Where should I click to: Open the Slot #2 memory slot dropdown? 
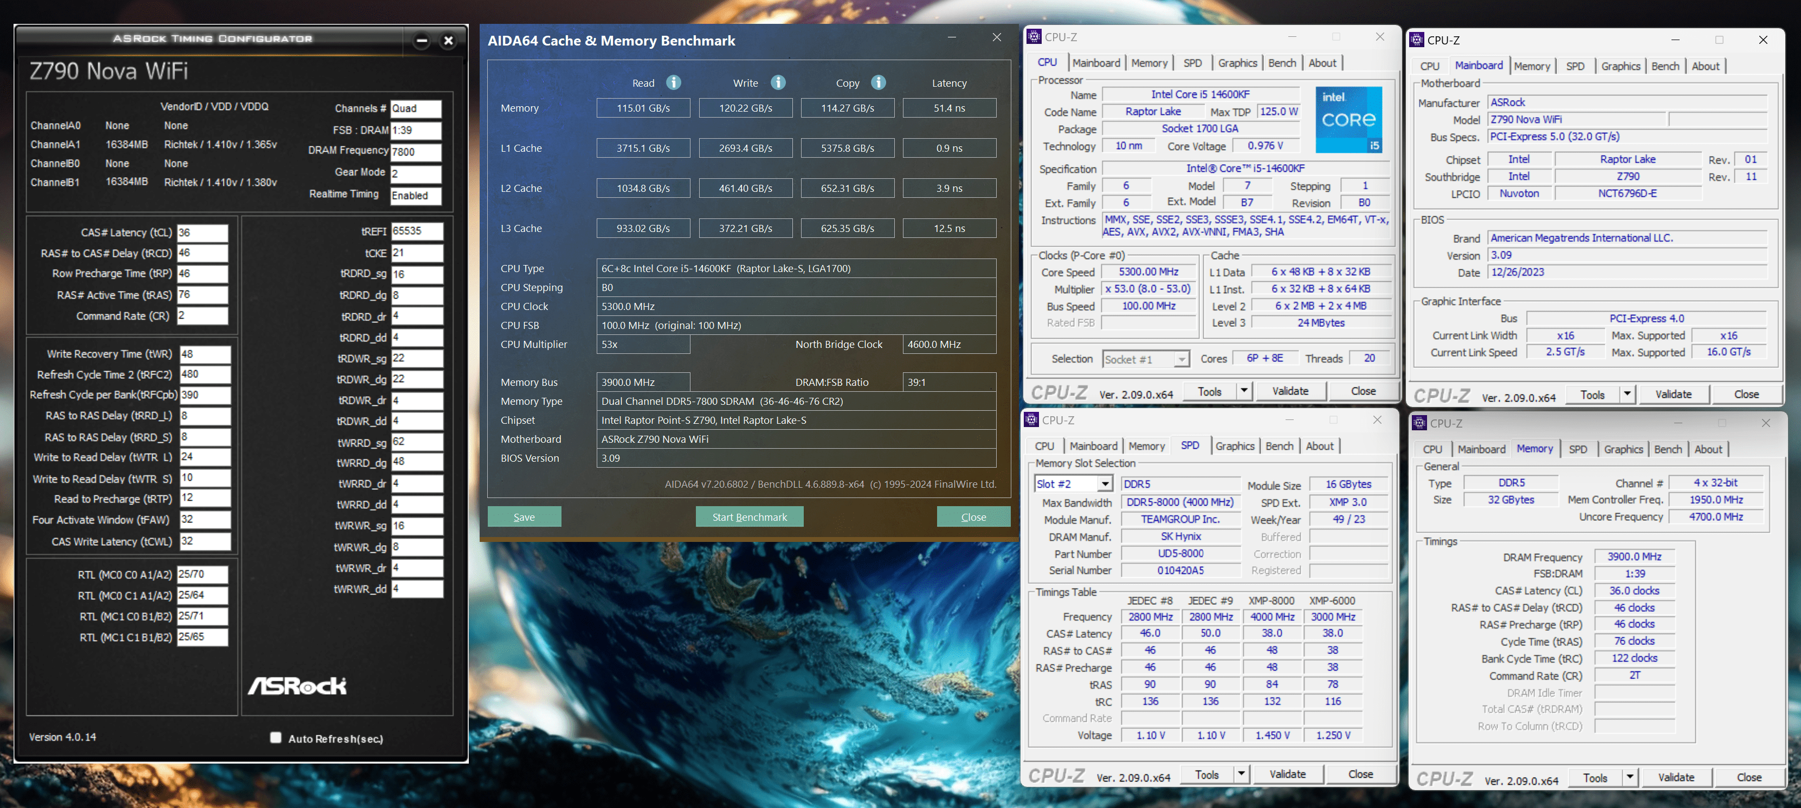click(1105, 484)
